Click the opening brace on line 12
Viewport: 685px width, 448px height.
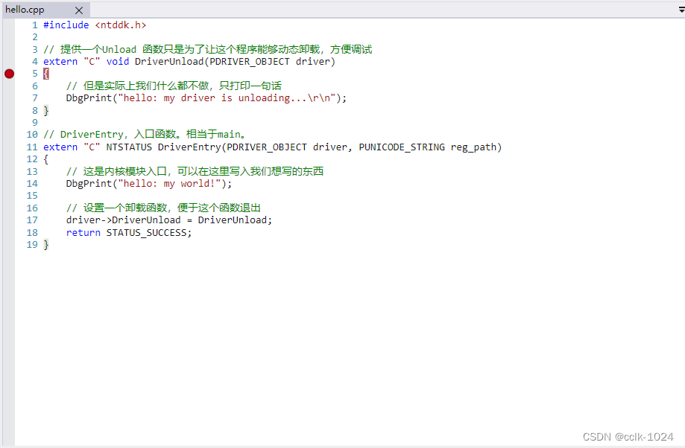[46, 159]
